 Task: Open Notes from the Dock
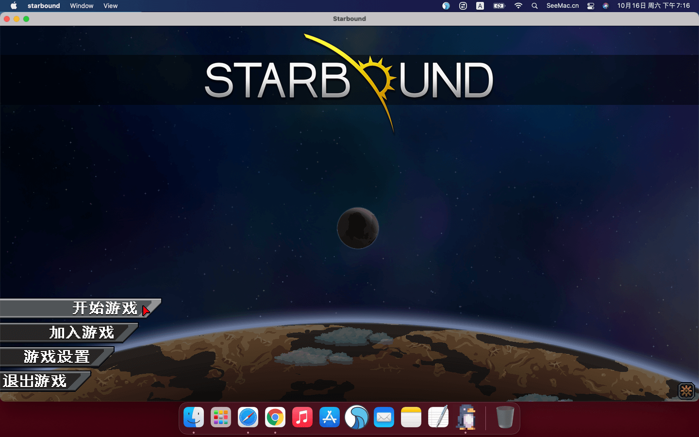[x=411, y=417]
